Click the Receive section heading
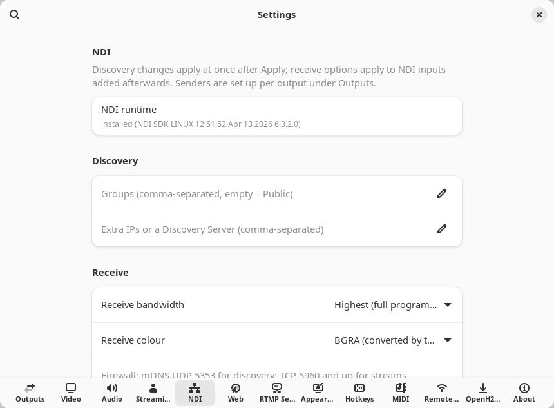 [110, 273]
